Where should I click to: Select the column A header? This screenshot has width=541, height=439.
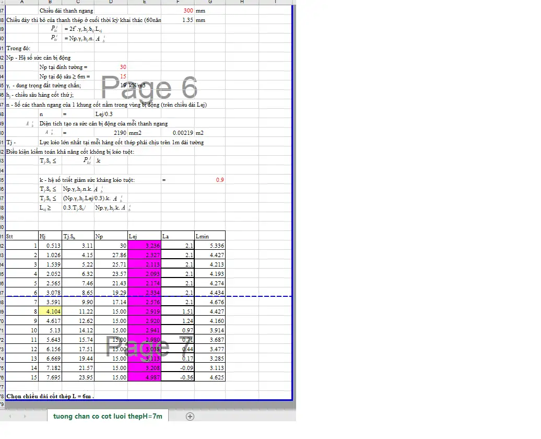pos(22,2)
